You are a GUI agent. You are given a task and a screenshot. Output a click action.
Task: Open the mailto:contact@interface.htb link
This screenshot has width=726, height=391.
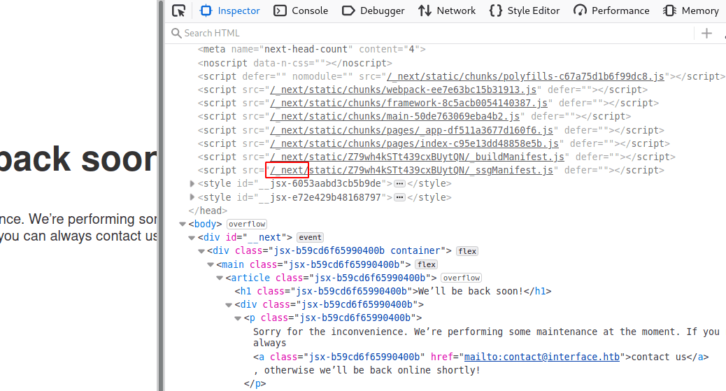541,357
